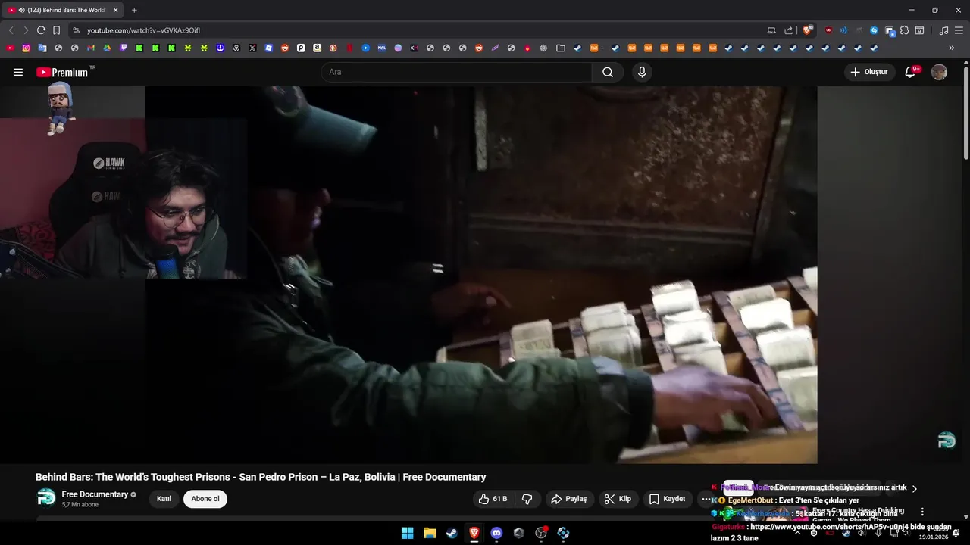Open Brave media control music icon
The image size is (970, 545).
coord(943,30)
